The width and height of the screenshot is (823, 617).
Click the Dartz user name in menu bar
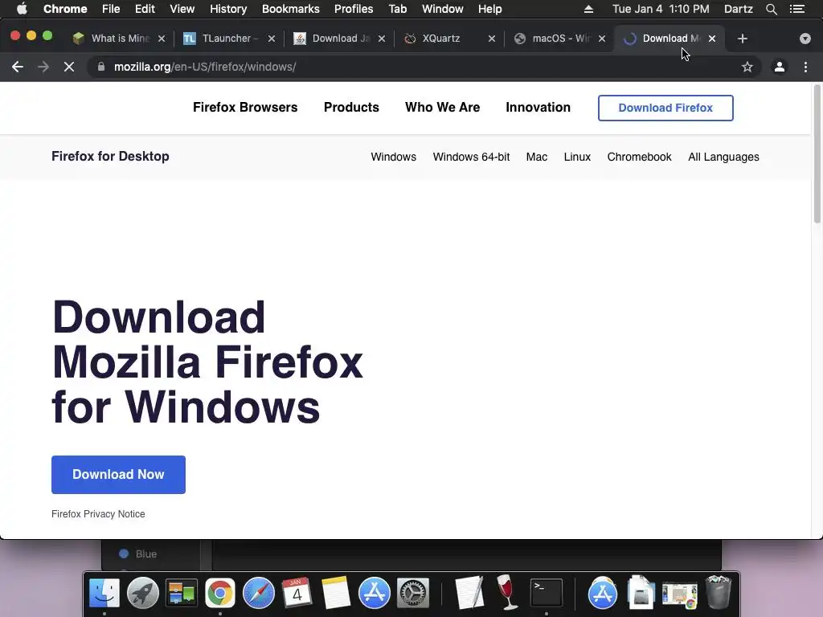click(738, 9)
